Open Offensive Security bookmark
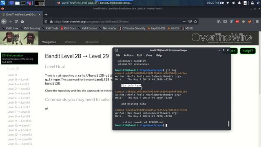The width and height of the screenshot is (261, 147). [132, 28]
